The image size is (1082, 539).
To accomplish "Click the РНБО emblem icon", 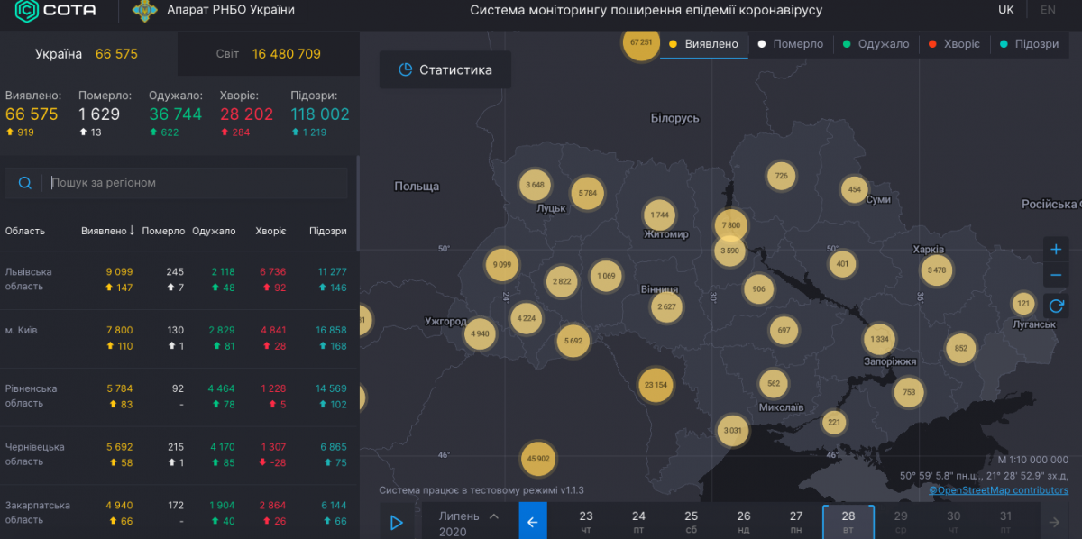I will [143, 11].
